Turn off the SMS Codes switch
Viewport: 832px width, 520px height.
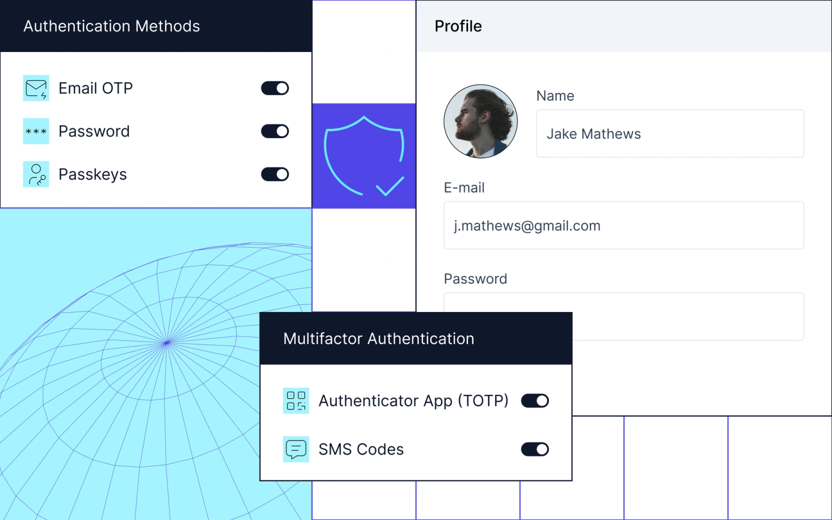pos(535,449)
